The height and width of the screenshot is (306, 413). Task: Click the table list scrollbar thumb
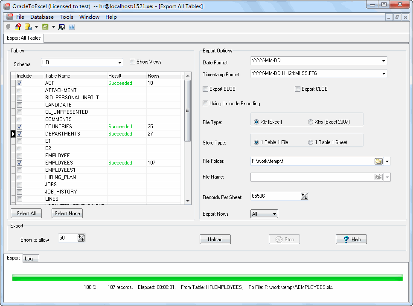pos(188,110)
